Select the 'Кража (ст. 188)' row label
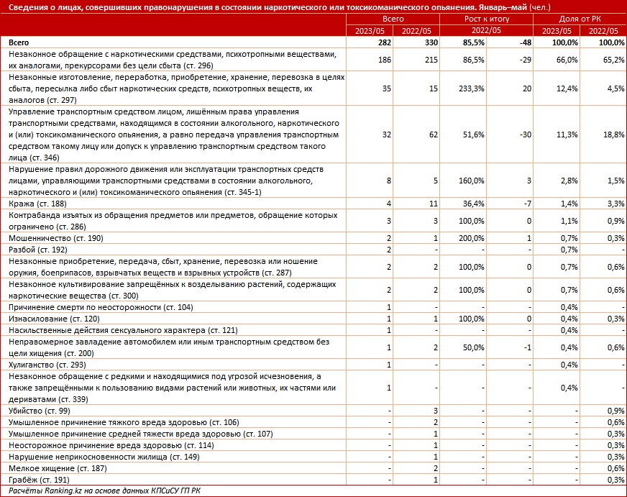Viewport: 627px width, 497px height. 37,204
